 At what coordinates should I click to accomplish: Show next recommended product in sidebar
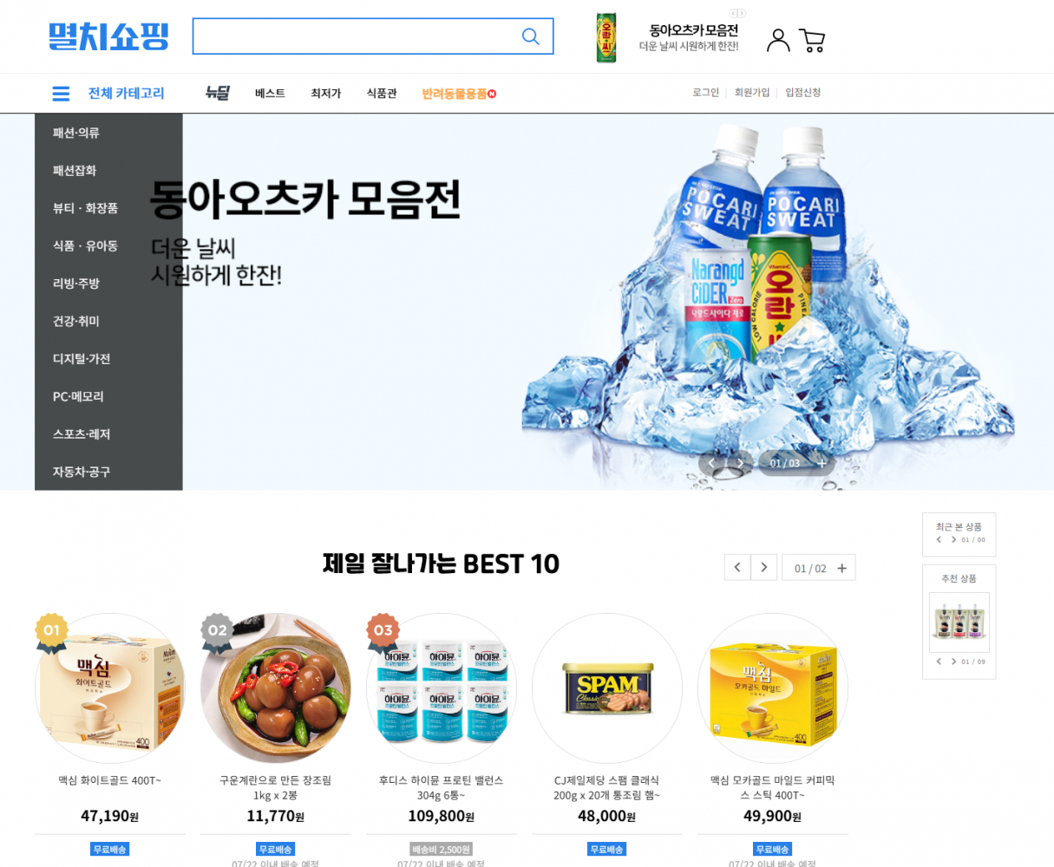point(953,662)
